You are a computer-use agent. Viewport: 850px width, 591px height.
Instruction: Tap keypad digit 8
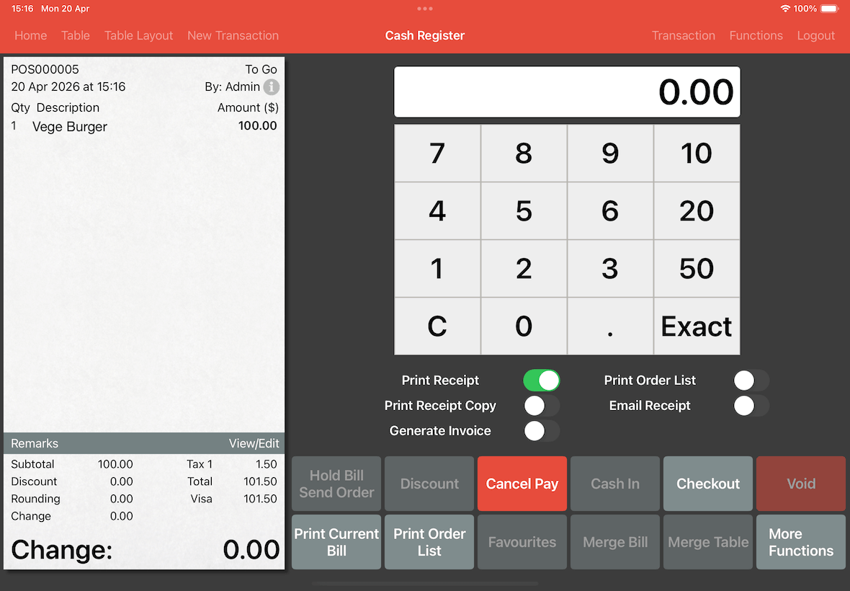click(524, 154)
